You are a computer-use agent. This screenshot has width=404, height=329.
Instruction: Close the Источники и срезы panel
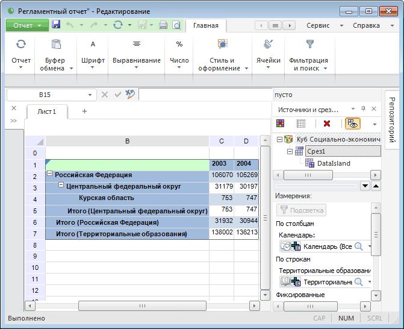tap(374, 109)
